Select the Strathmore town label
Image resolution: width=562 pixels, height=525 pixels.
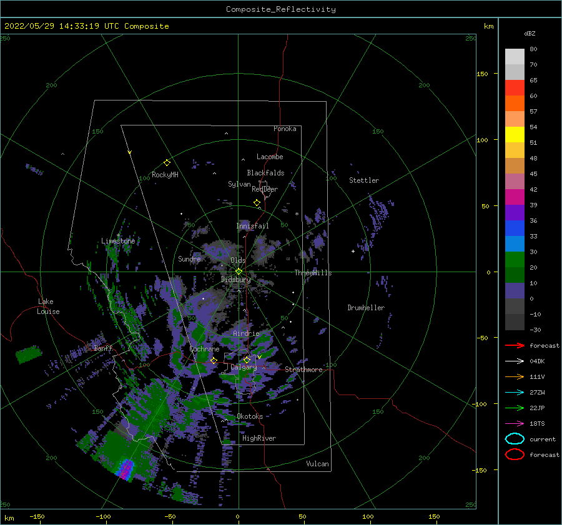pos(303,370)
